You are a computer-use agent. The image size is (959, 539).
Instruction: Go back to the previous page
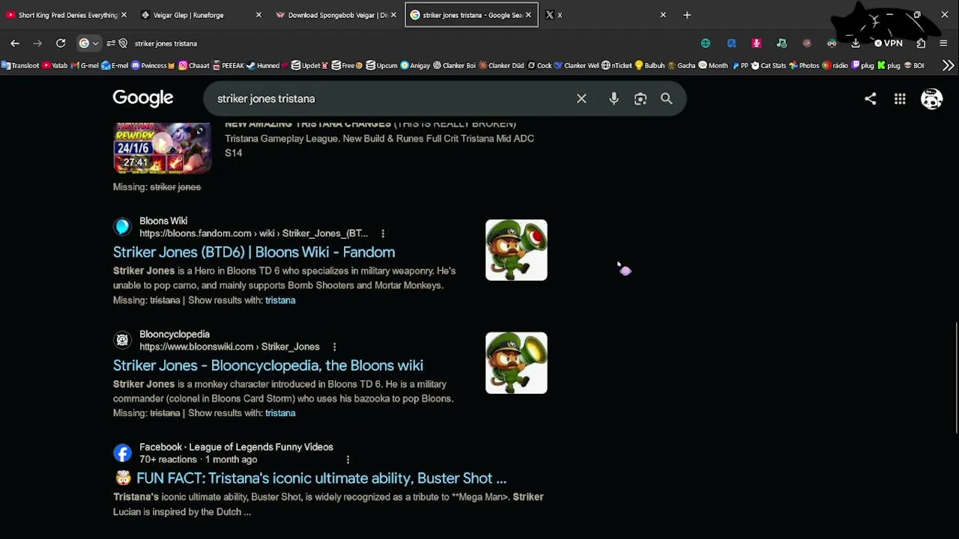(15, 43)
